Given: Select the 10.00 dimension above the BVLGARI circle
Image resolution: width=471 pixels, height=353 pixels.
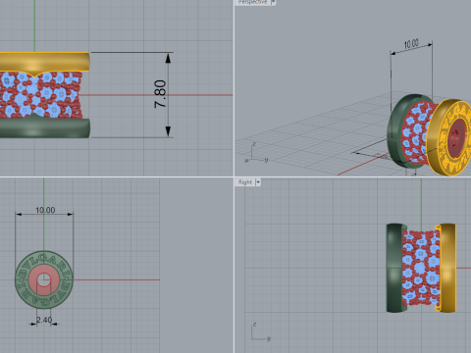Looking at the screenshot, I should point(45,210).
